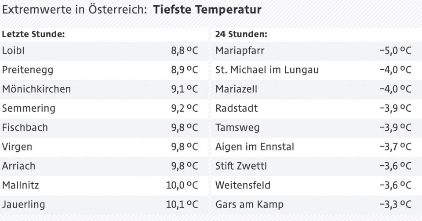Viewport: 422px width, 221px height.
Task: Select Mönichkirchen in the last hour list
Action: tap(36, 89)
